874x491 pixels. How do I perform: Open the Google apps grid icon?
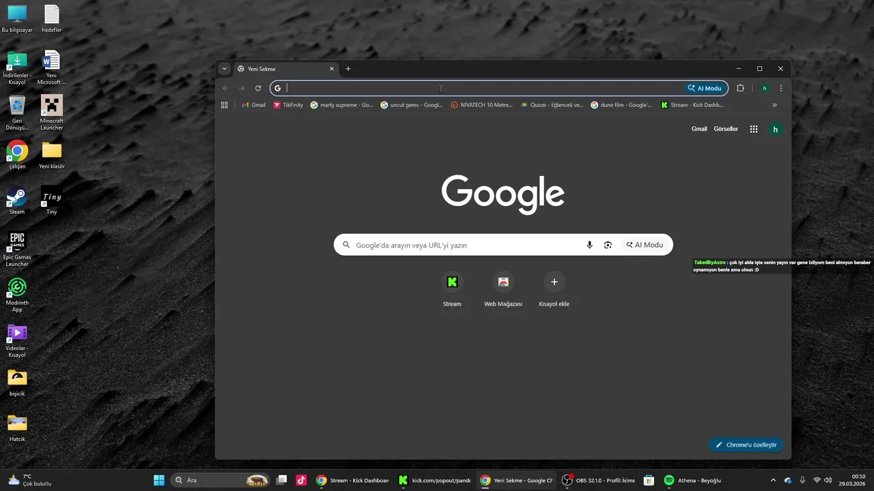point(754,129)
